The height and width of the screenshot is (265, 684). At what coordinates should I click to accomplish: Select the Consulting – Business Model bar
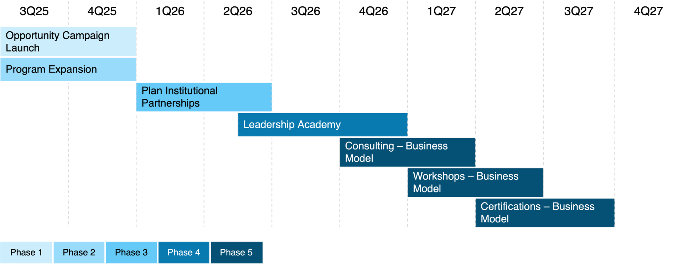(407, 152)
